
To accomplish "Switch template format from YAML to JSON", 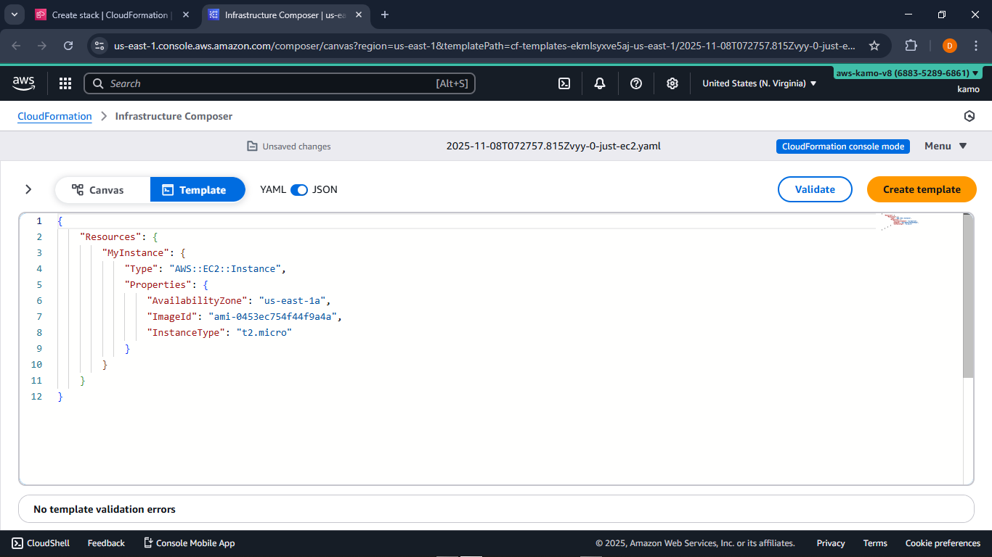I will (299, 189).
